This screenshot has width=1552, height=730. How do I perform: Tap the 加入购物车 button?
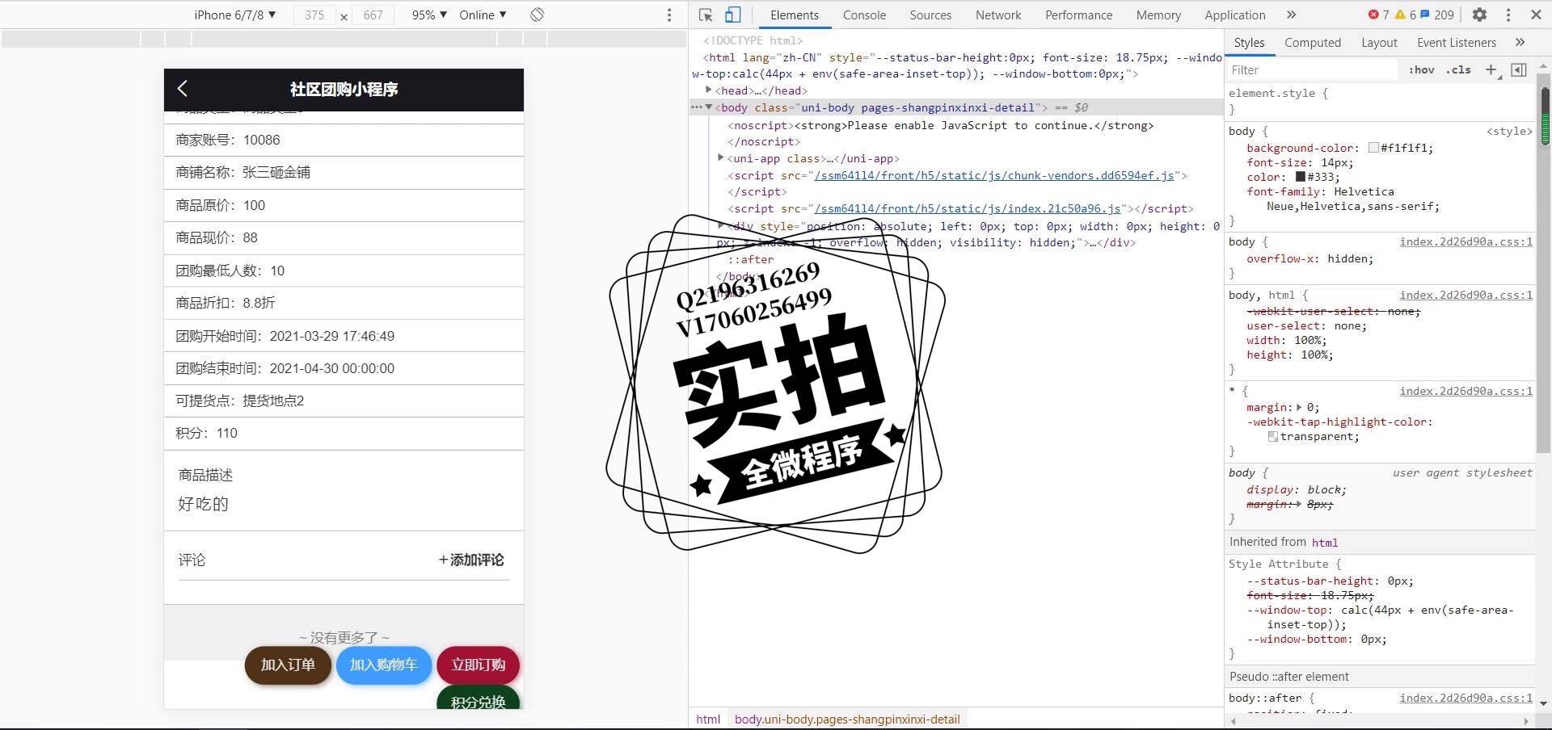(384, 665)
